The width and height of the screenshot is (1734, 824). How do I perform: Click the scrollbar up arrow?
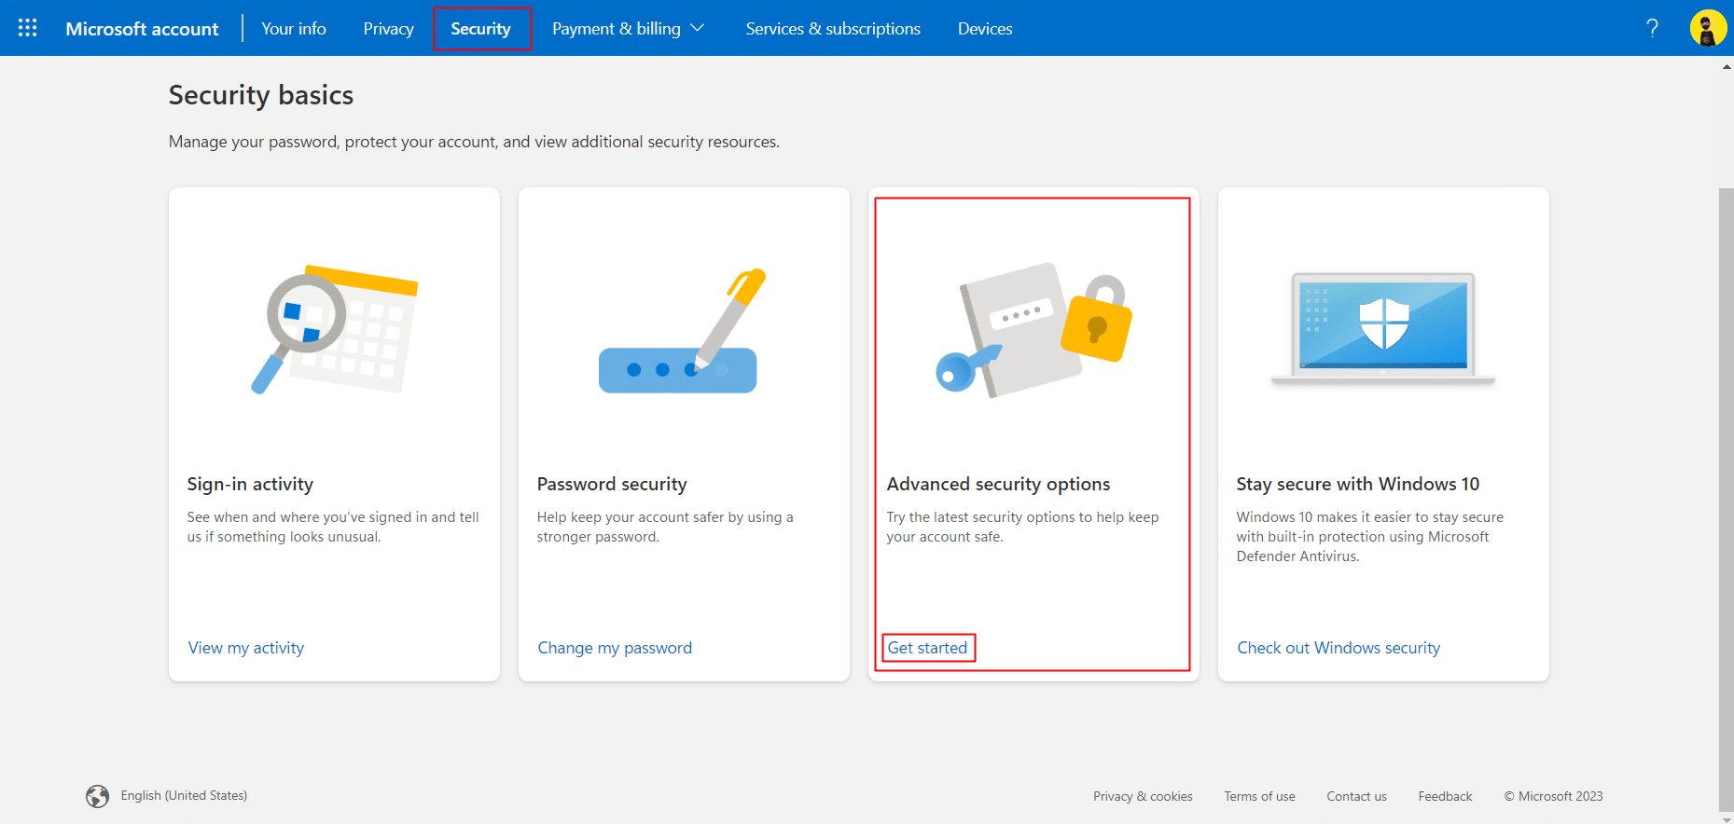point(1726,67)
